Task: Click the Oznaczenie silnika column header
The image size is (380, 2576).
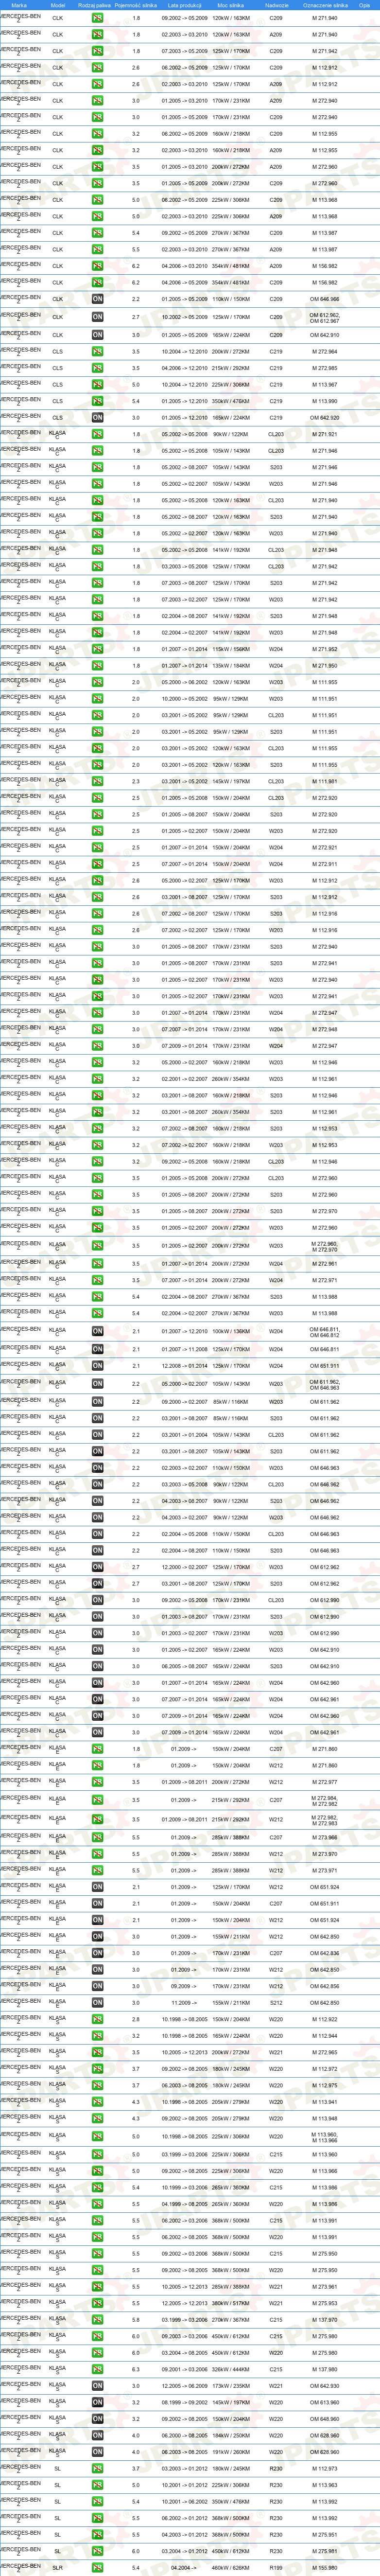Action: pos(325,5)
